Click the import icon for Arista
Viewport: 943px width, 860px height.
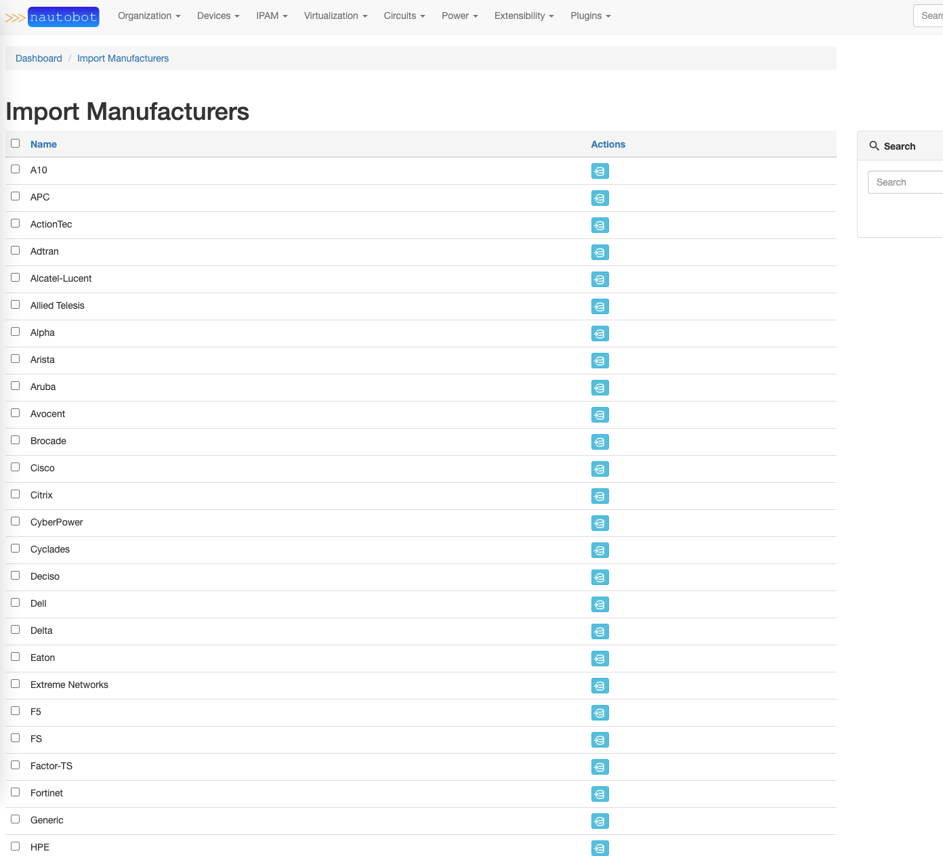click(x=600, y=360)
